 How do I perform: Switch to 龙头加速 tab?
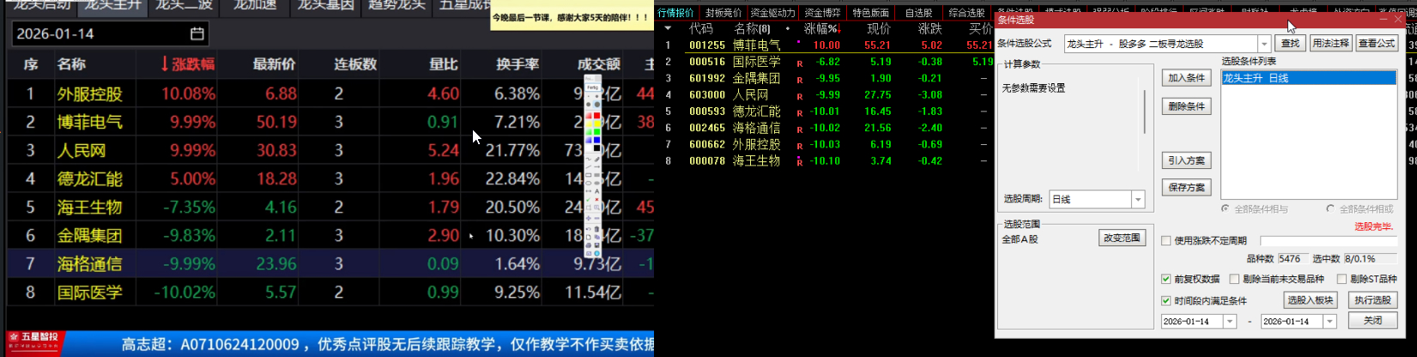point(255,6)
